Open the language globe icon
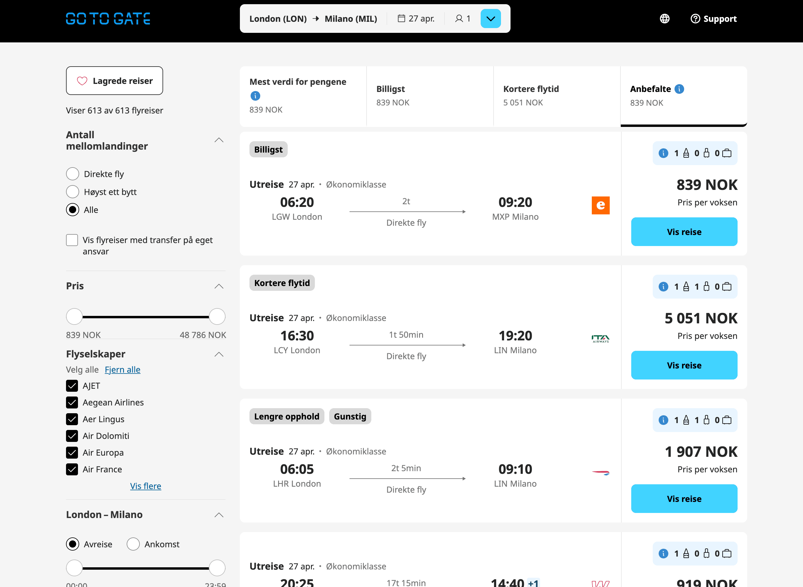Image resolution: width=803 pixels, height=587 pixels. click(664, 19)
